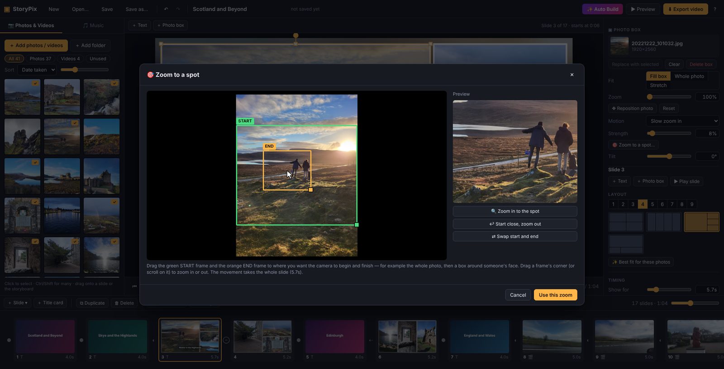Open the Slide add dropdown button
The height and width of the screenshot is (369, 724).
click(x=18, y=303)
